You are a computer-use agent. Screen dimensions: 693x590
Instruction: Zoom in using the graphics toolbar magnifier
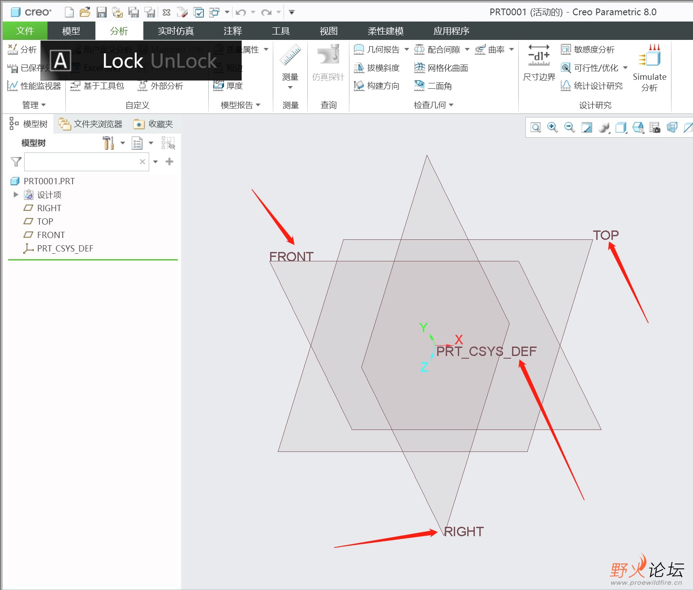(553, 128)
